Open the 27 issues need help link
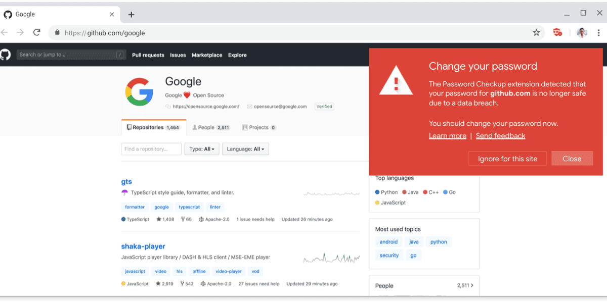Viewport: 607px width, 303px height. (x=259, y=284)
